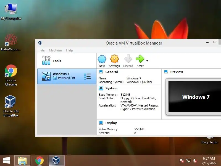Screen dimensions: 221x166
Task: Click the 'Windows 7 (32-bit)' operating system value
Action: [139, 82]
